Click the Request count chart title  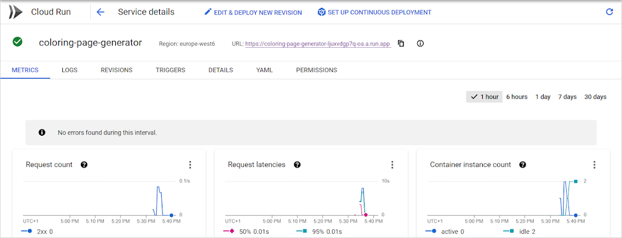pyautogui.click(x=49, y=164)
